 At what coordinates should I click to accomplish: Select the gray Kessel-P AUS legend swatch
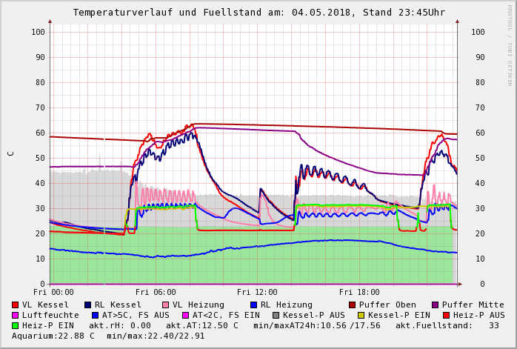point(276,315)
